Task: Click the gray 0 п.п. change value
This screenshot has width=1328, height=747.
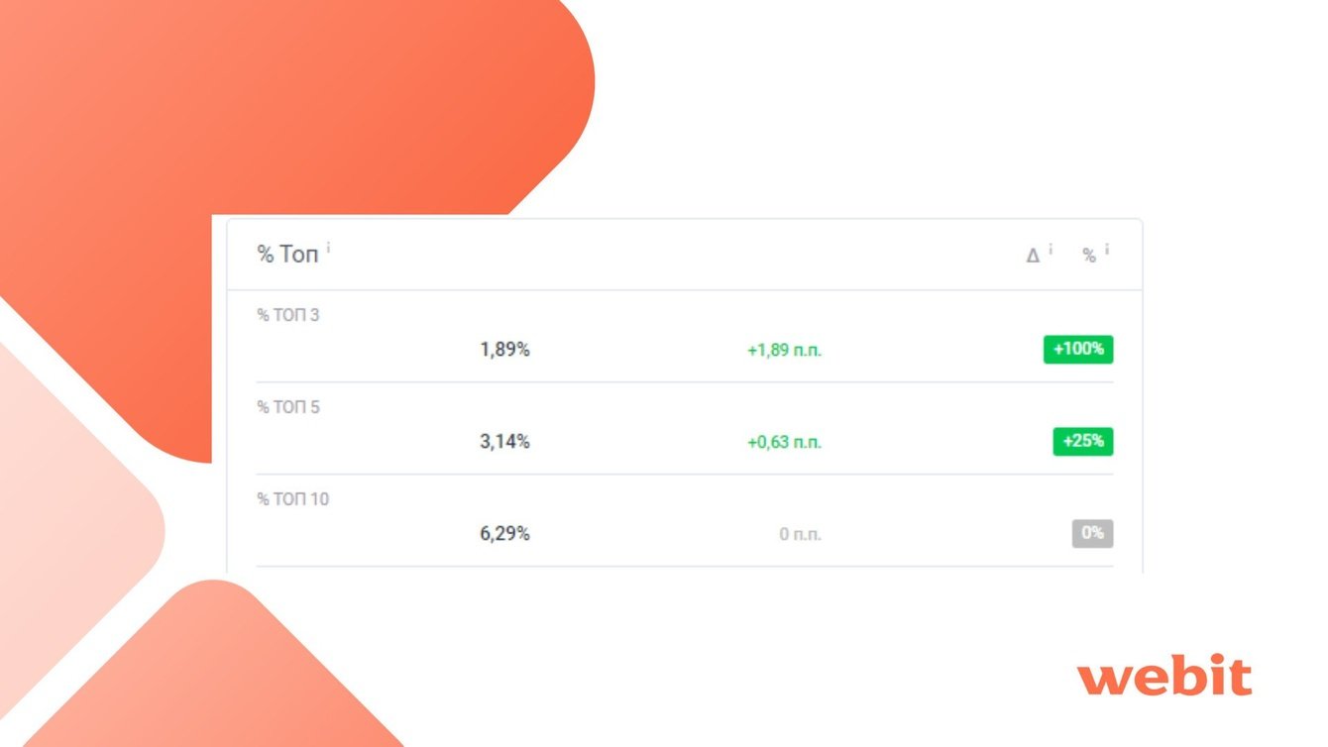Action: [800, 534]
